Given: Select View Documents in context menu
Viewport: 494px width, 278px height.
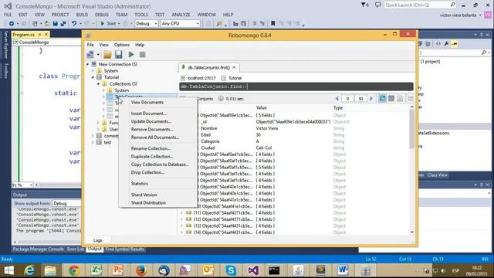Looking at the screenshot, I should coord(147,102).
